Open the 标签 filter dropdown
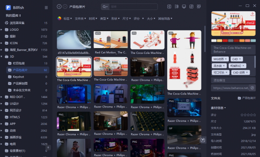Screen dimensions: 260x157 68,19
